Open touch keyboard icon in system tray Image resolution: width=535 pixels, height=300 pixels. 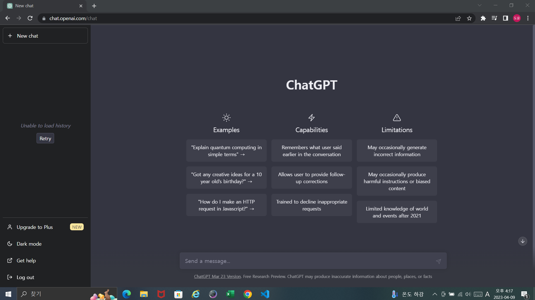478,294
